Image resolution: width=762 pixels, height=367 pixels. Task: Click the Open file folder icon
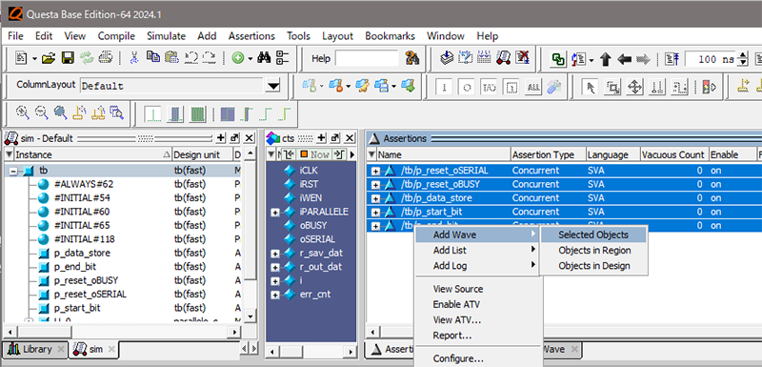[49, 59]
